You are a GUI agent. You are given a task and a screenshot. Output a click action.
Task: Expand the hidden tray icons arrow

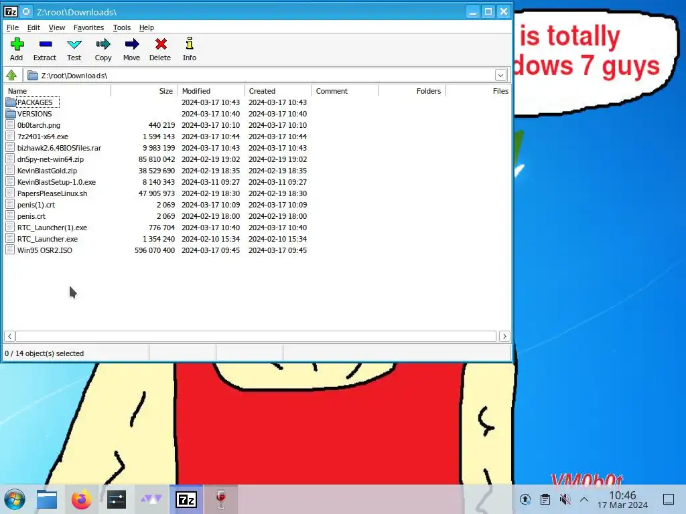click(584, 499)
